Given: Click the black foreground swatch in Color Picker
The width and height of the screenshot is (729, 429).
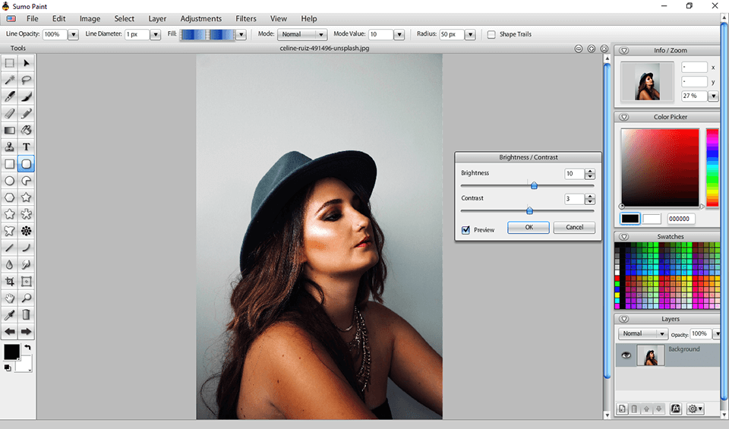Looking at the screenshot, I should tap(630, 219).
